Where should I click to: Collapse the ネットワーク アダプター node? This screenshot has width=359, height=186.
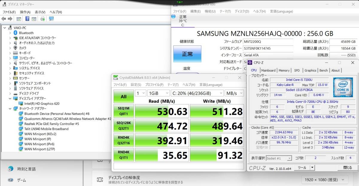pos(10,109)
